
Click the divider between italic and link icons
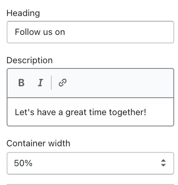pos(51,83)
